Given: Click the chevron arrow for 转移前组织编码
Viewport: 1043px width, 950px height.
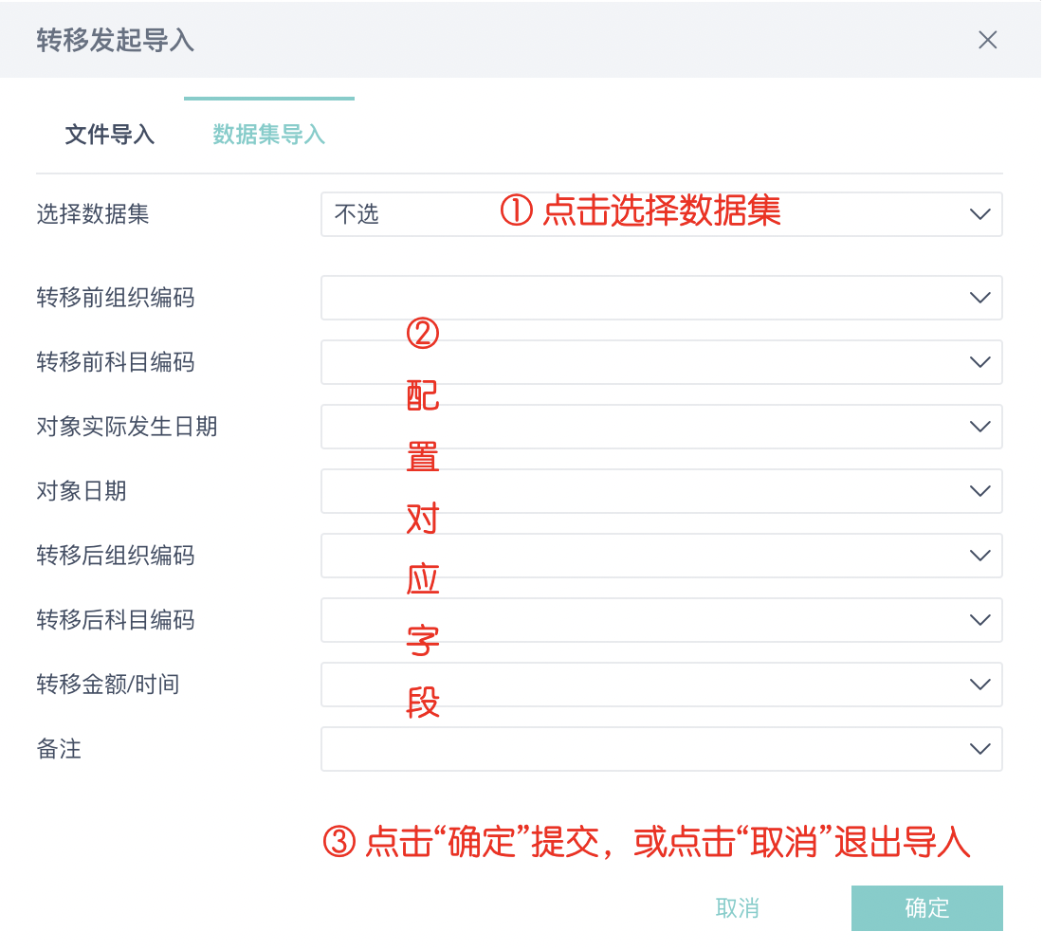Looking at the screenshot, I should coord(980,298).
